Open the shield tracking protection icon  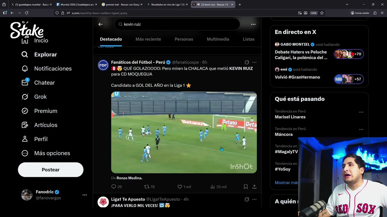point(57,13)
